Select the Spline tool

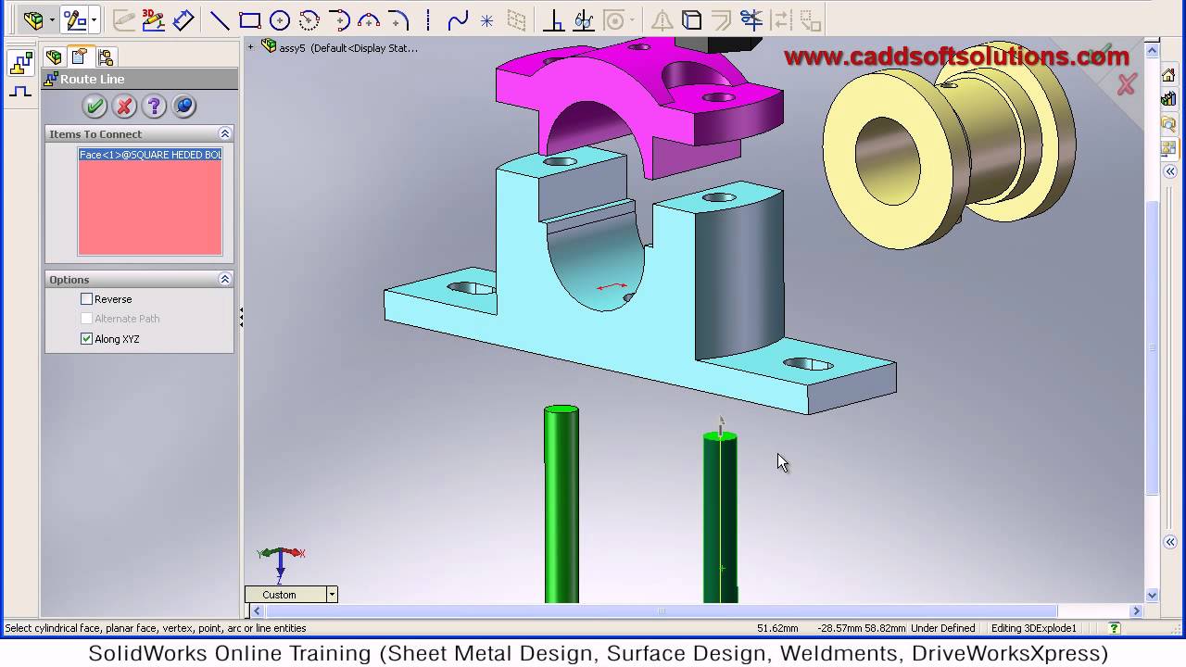coord(457,19)
